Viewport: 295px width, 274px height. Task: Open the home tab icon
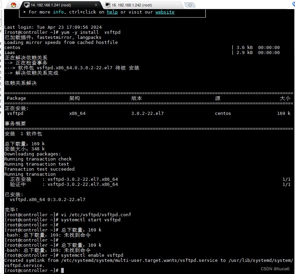point(13,5)
